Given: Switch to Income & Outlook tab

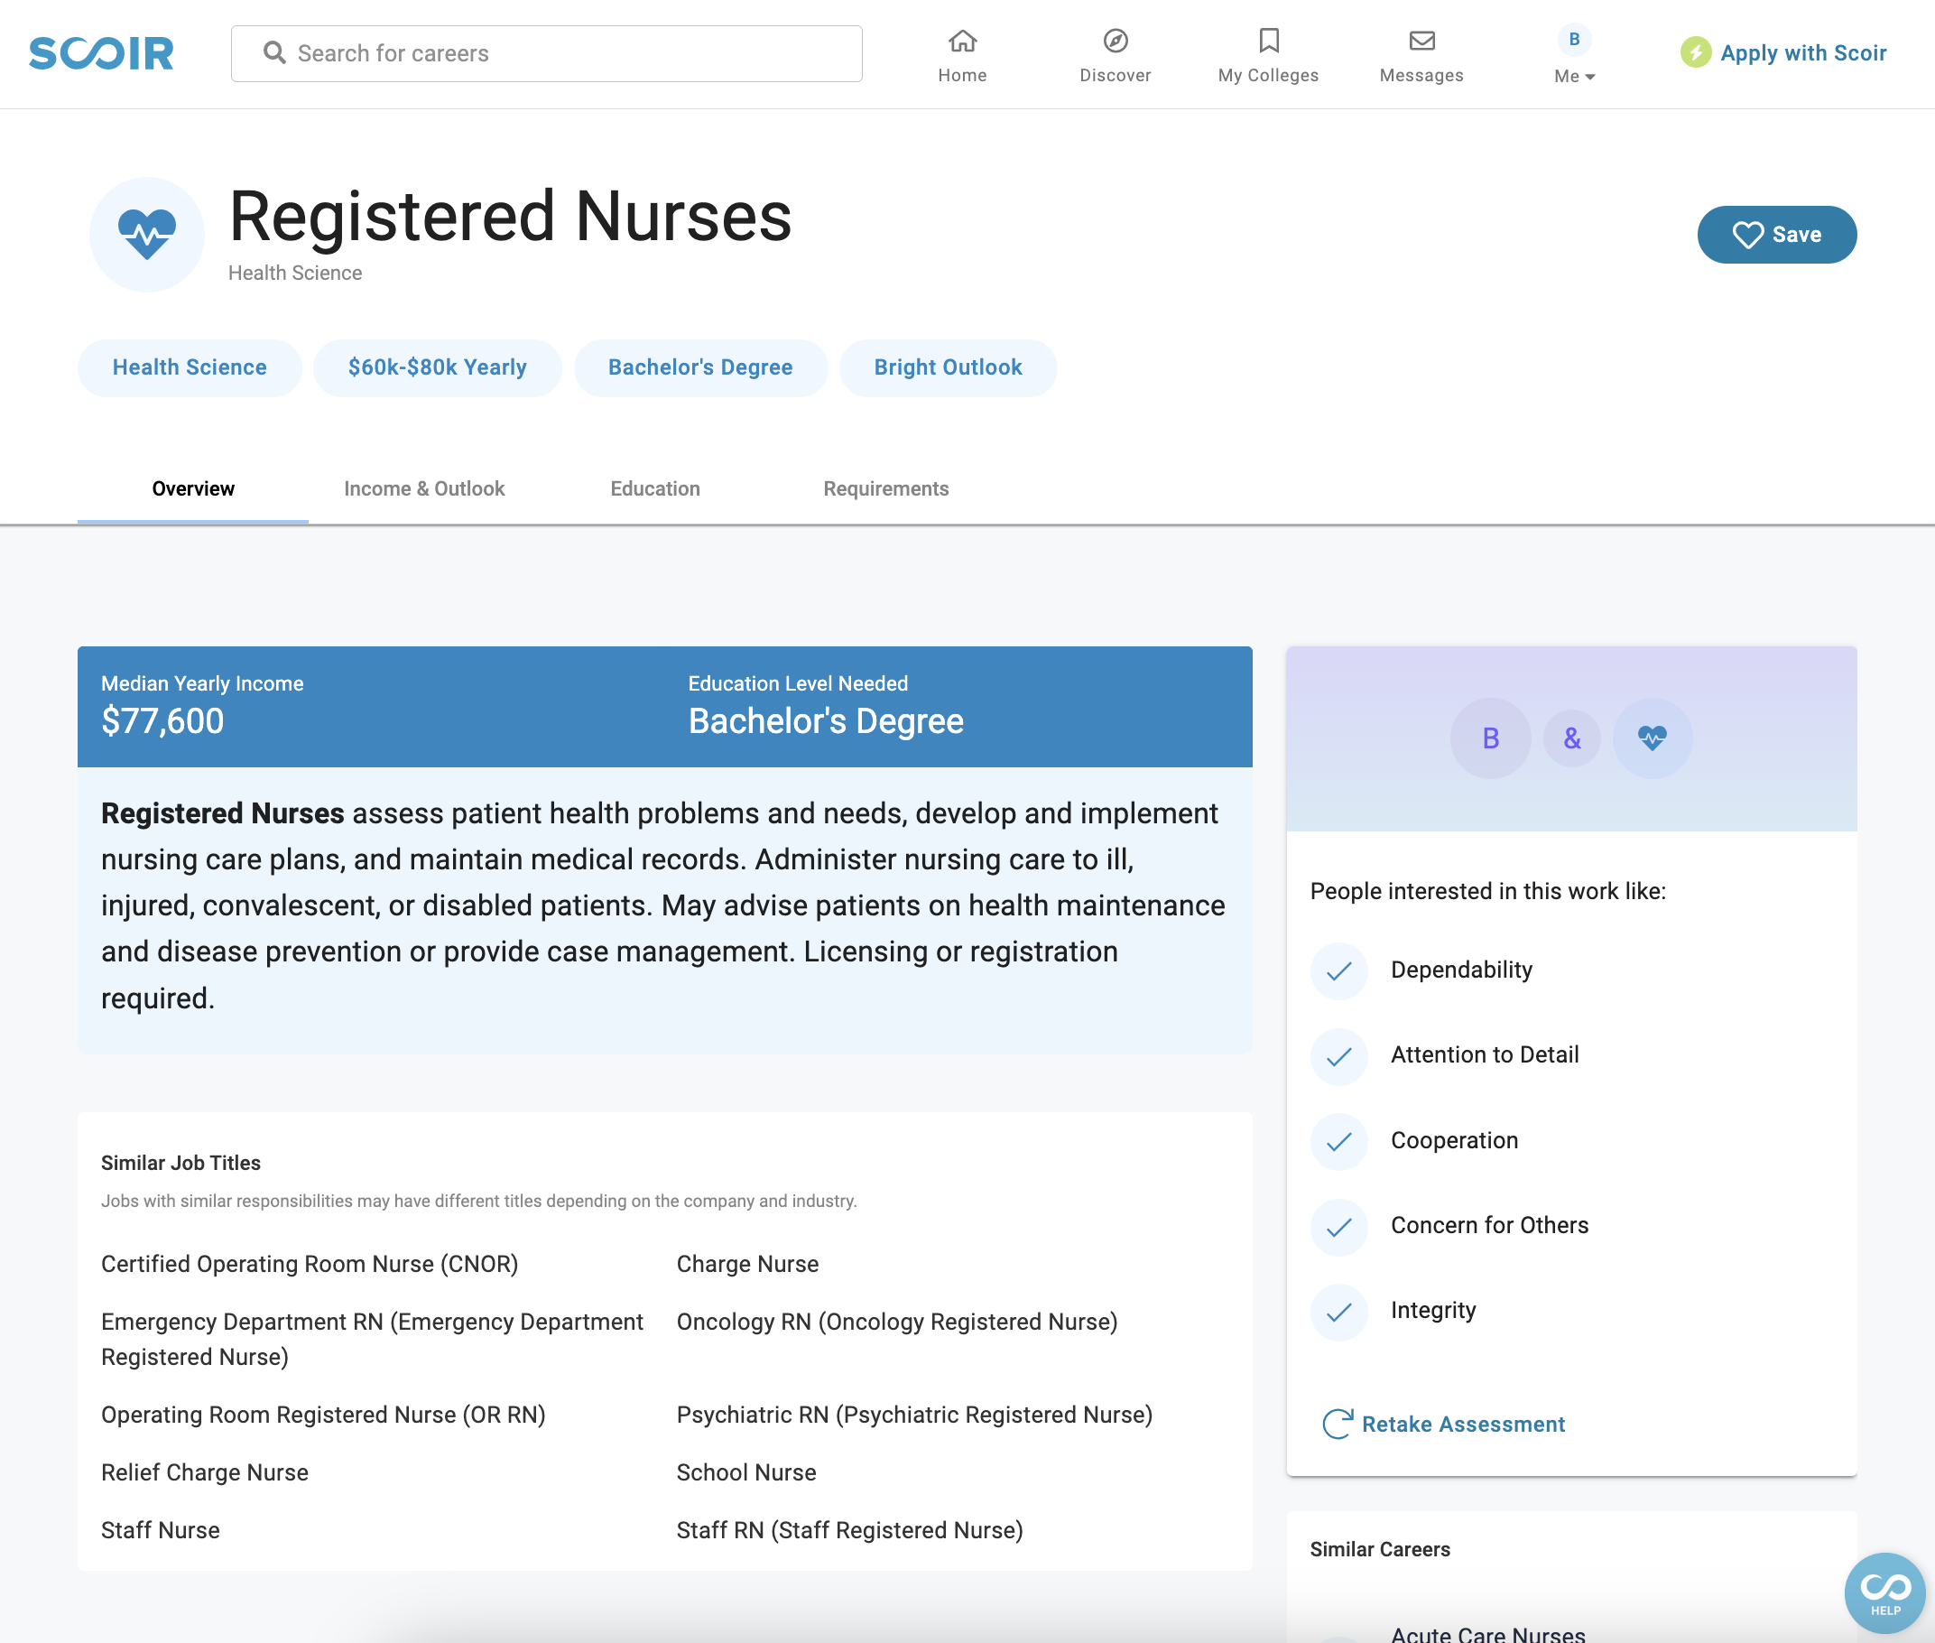Looking at the screenshot, I should (x=423, y=489).
